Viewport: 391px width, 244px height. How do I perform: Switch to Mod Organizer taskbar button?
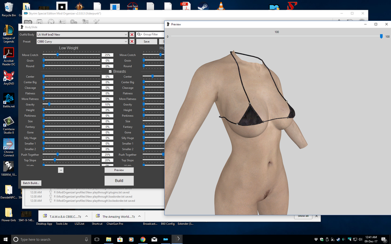(x=166, y=239)
